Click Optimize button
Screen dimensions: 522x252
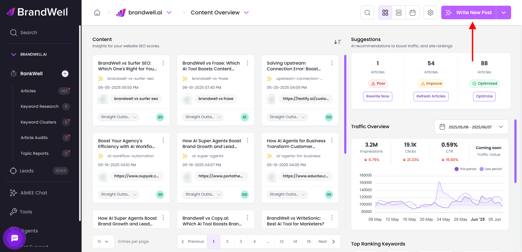(484, 96)
